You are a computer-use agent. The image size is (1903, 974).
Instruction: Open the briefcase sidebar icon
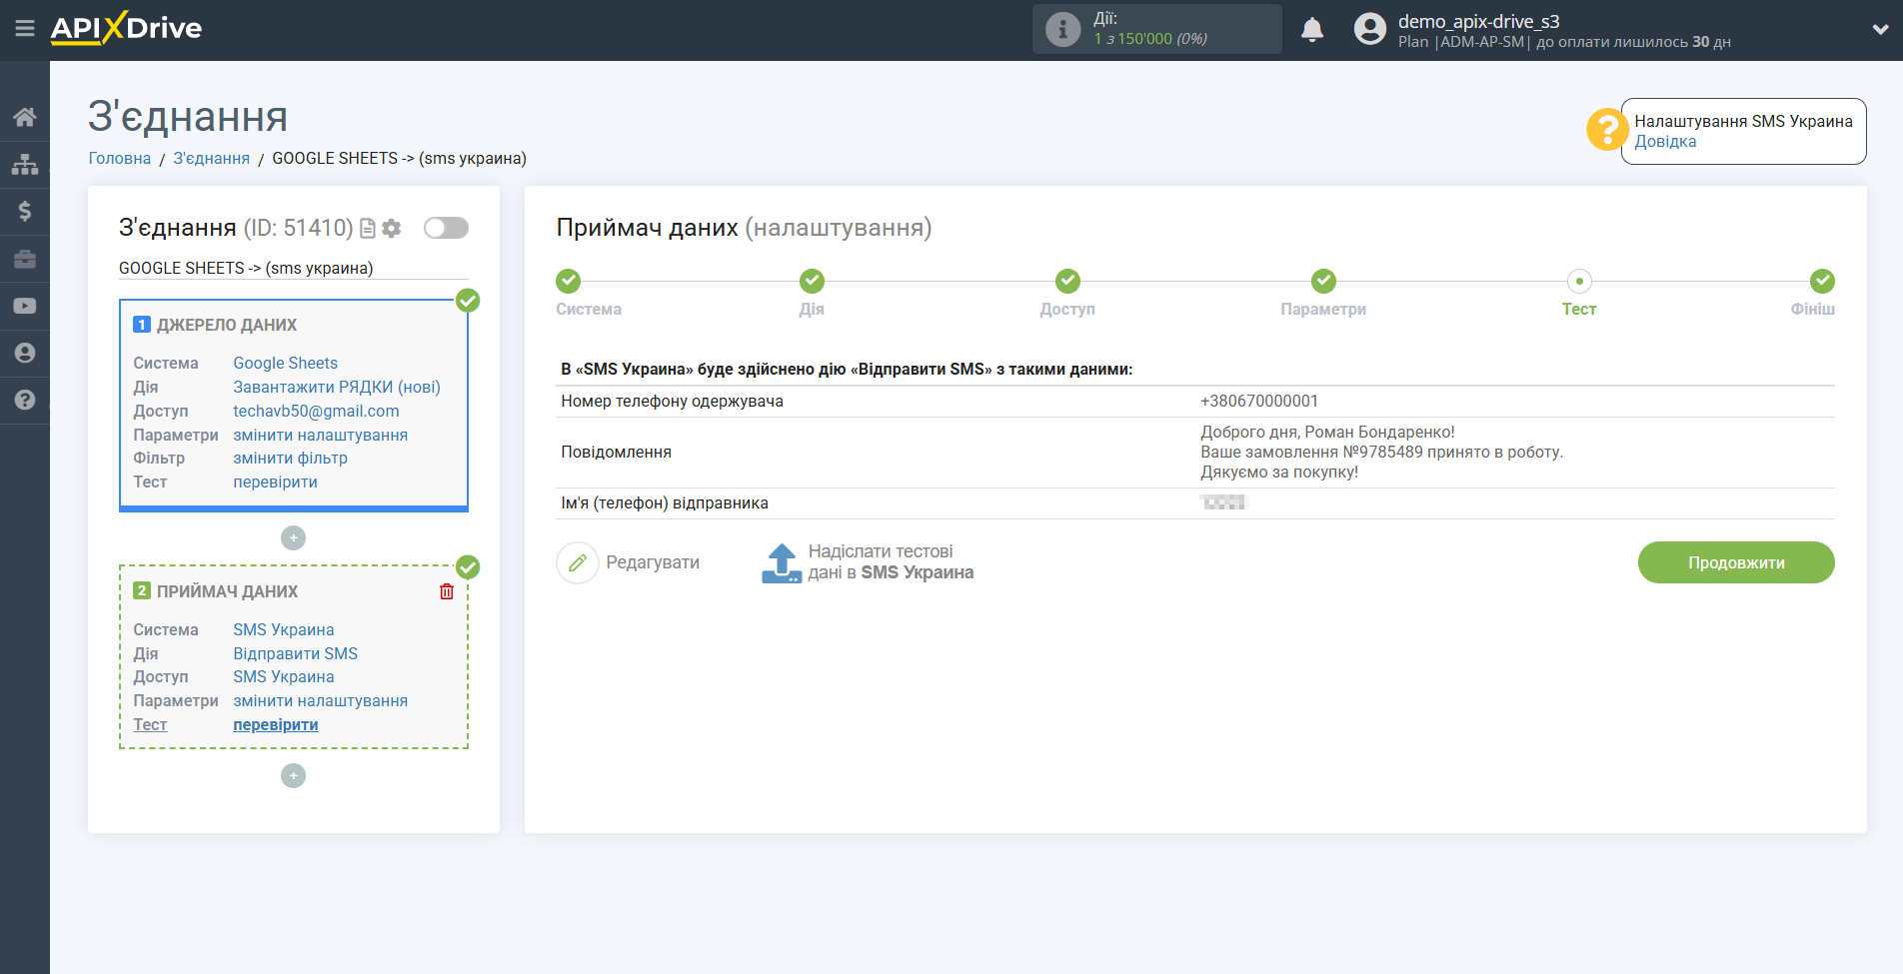click(x=25, y=259)
